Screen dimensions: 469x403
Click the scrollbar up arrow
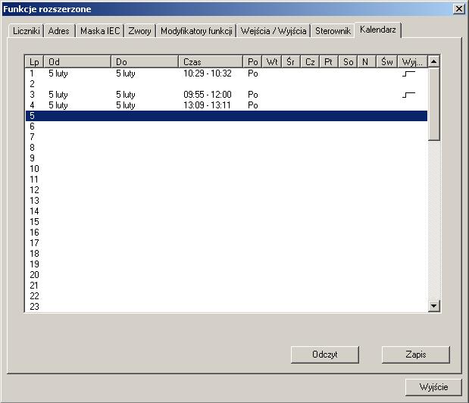click(x=433, y=61)
